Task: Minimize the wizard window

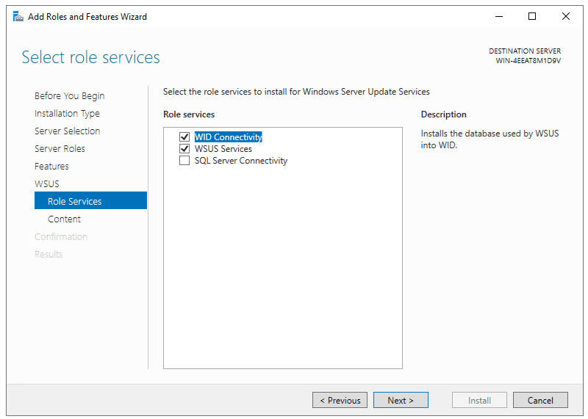Action: 499,16
